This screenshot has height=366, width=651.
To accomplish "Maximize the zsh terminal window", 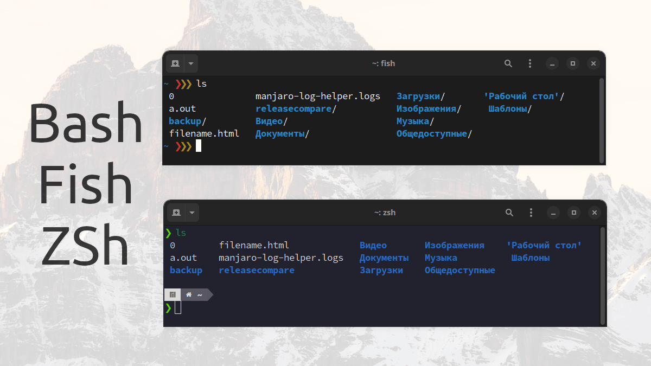I will click(x=574, y=213).
